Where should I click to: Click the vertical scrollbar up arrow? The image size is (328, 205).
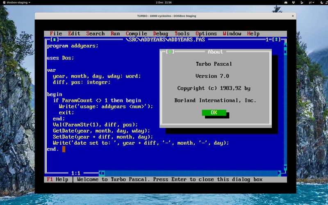tap(284, 46)
